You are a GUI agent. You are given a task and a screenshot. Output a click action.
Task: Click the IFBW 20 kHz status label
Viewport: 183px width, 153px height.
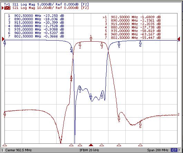click(89, 150)
